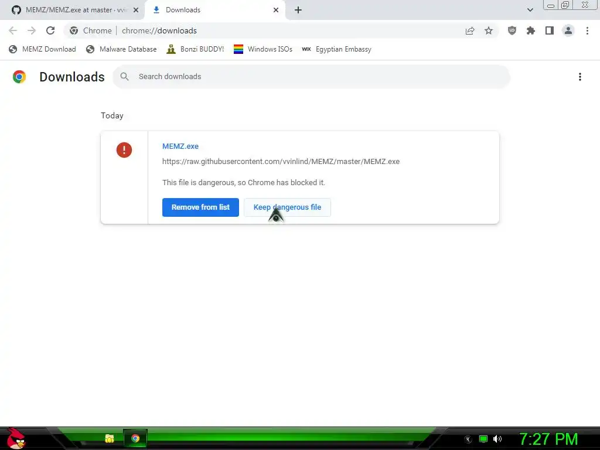Bookmark this page with the star icon
Screen dimensions: 600x450
coord(489,30)
